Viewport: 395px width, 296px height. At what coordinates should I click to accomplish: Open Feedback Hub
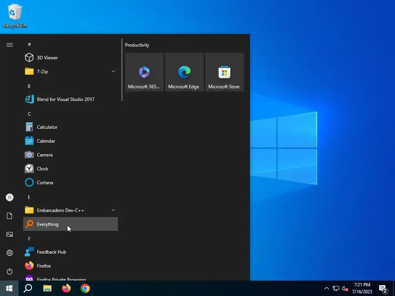coord(71,252)
